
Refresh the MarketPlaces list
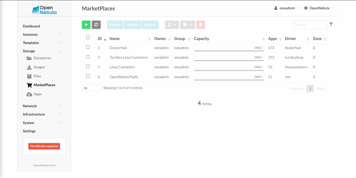coord(96,25)
